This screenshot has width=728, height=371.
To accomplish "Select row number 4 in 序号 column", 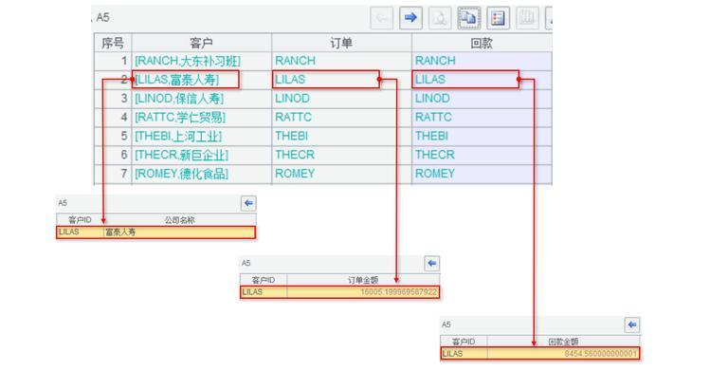I will (113, 117).
